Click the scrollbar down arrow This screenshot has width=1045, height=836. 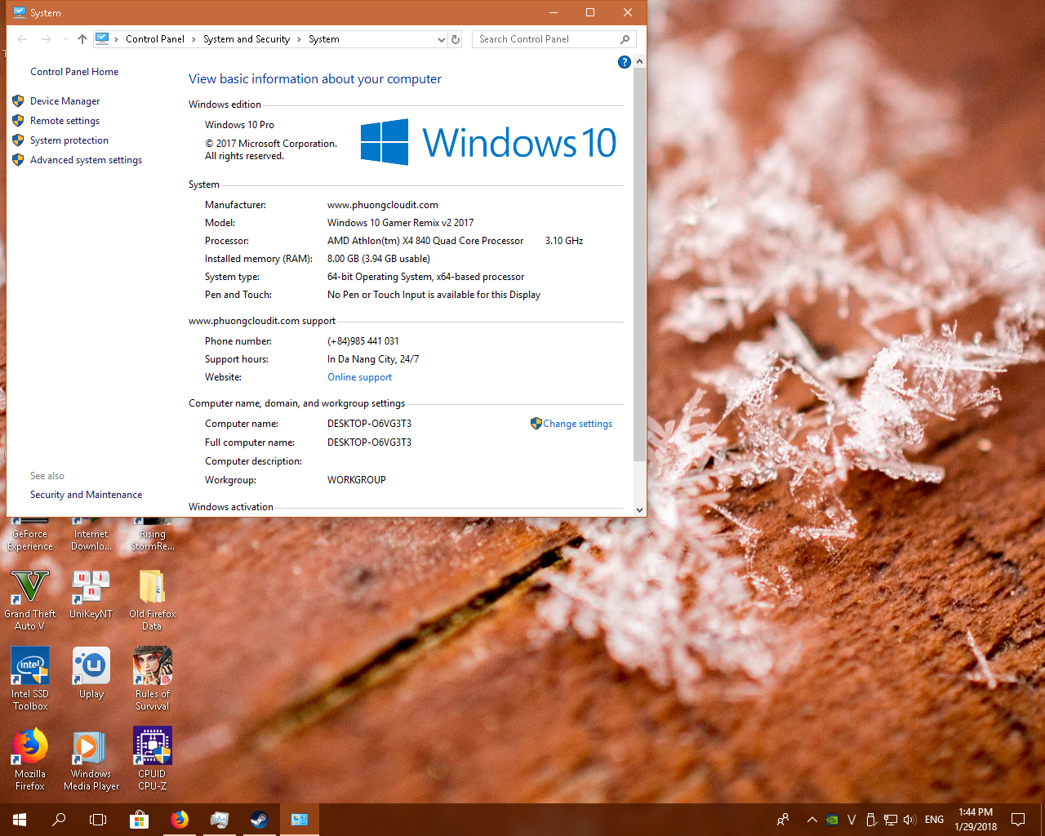click(x=639, y=509)
